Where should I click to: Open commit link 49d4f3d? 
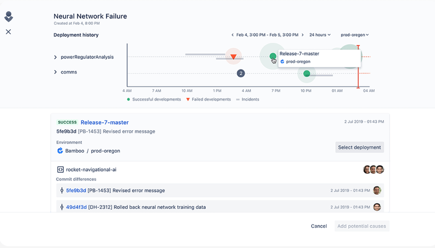click(76, 207)
